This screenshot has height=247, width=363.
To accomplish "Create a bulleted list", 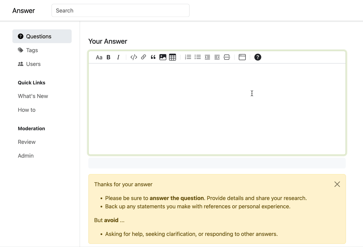I will coord(198,57).
